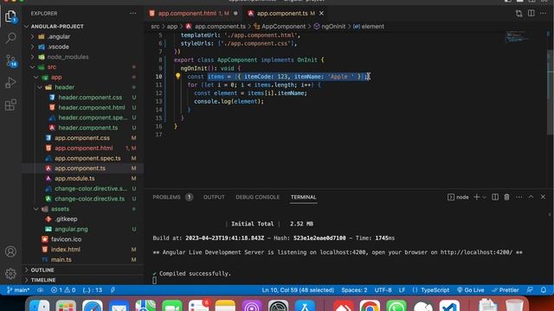Expand the TIMELINE section
This screenshot has width=554, height=311.
[x=83, y=280]
